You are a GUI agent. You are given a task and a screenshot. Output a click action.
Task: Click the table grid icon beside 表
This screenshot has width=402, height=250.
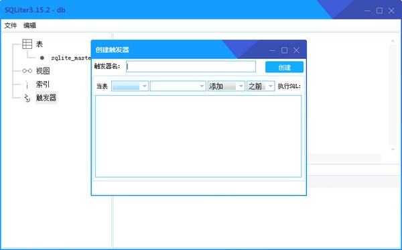click(x=27, y=44)
